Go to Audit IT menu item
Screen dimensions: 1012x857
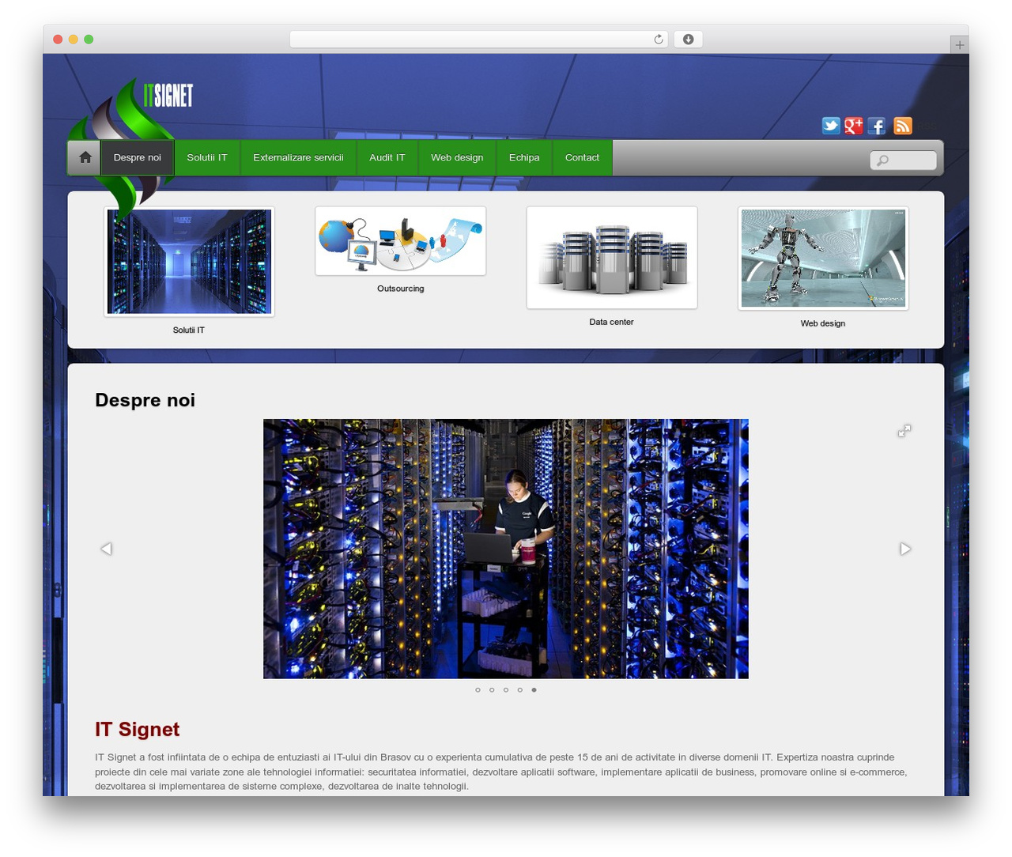point(387,157)
